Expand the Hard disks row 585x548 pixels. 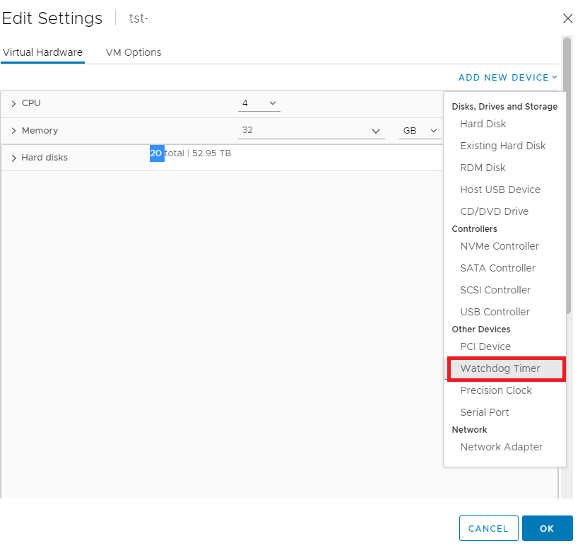(13, 158)
